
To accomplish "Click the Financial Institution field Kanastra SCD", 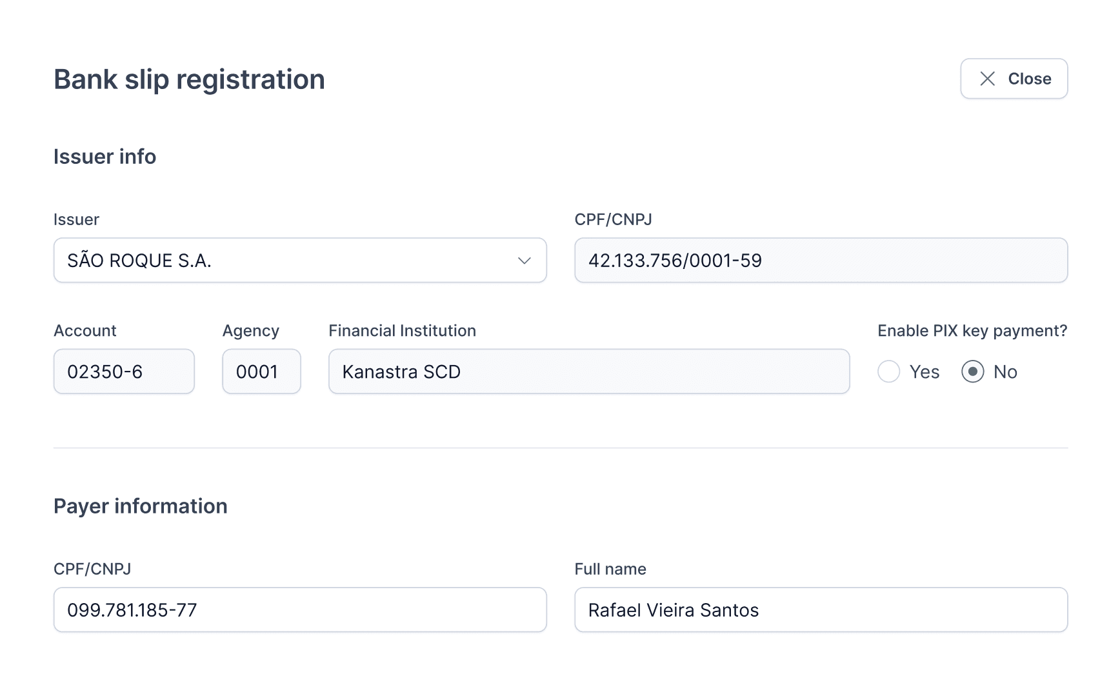I will [x=588, y=372].
